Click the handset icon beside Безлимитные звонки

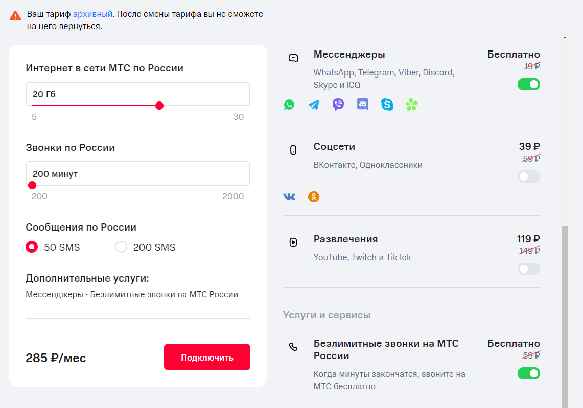point(293,347)
